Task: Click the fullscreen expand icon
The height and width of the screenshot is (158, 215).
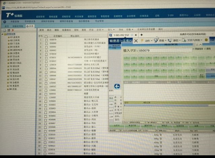Action: pyautogui.click(x=197, y=44)
